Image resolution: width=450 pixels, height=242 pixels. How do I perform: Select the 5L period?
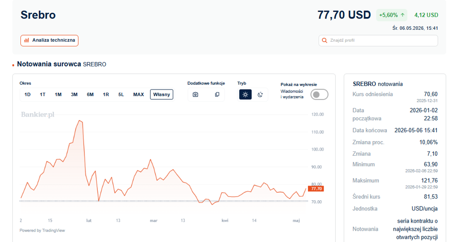(121, 95)
